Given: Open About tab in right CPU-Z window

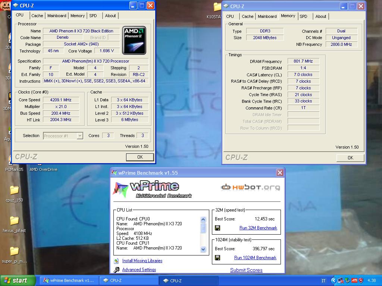Looking at the screenshot, I should tap(320, 16).
